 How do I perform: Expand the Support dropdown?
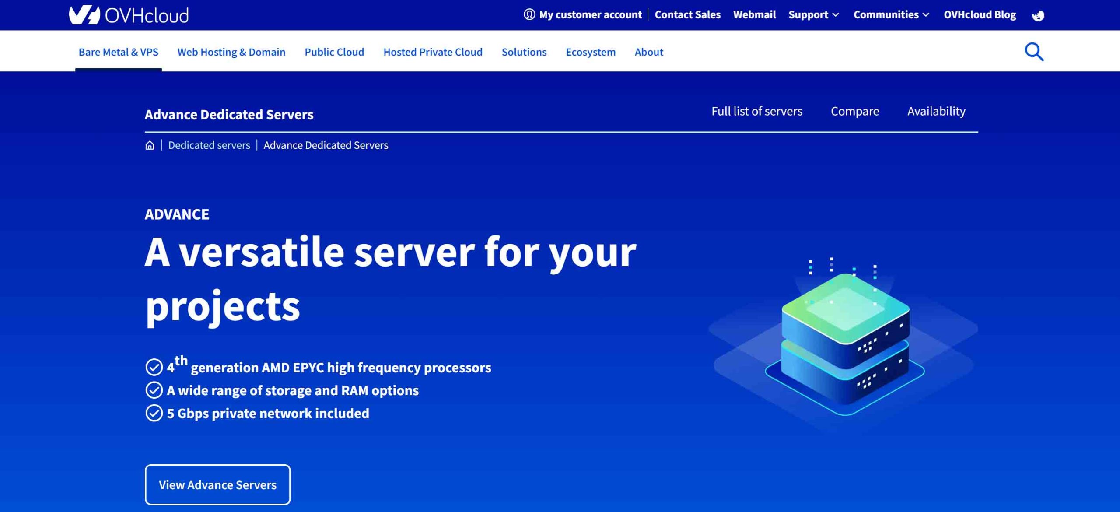click(x=814, y=14)
